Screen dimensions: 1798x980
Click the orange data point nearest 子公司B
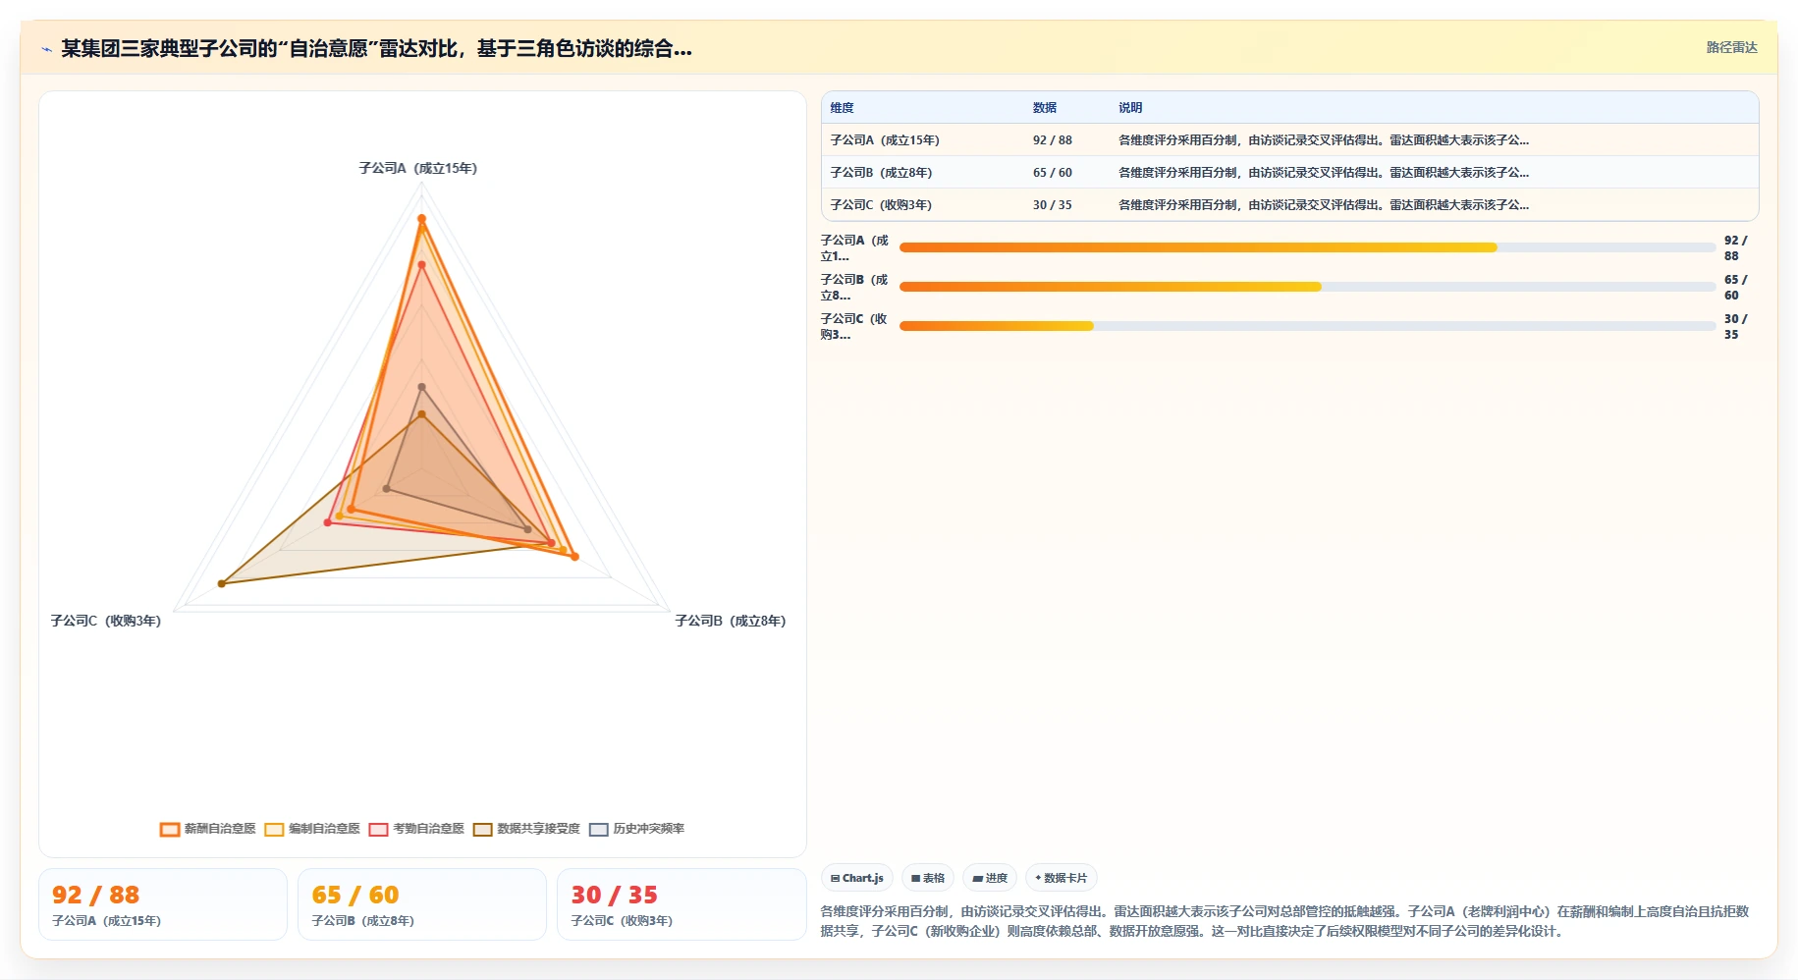[574, 557]
